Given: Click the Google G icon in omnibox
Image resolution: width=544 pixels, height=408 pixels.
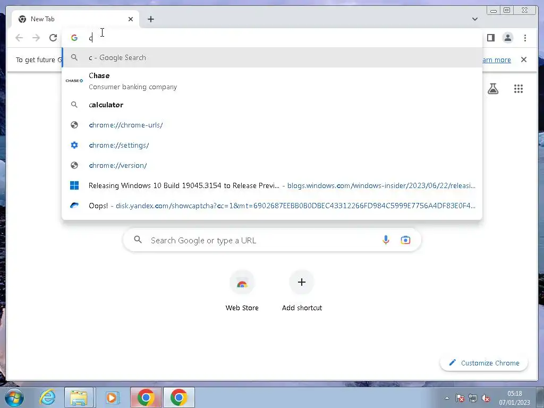Looking at the screenshot, I should 74,38.
